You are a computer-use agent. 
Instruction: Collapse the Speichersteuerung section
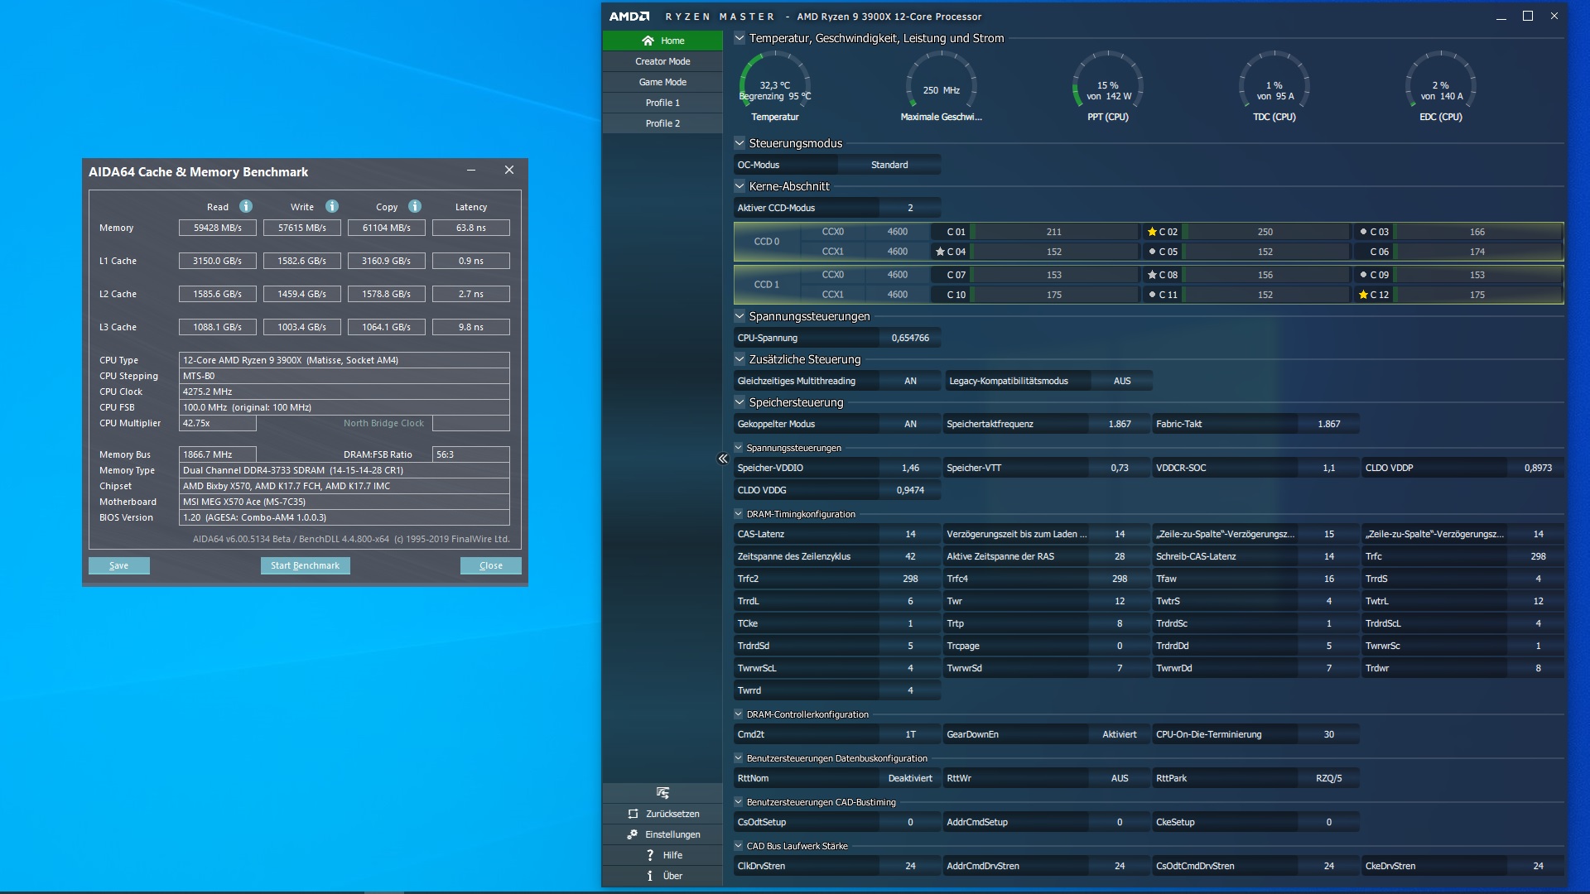tap(740, 402)
